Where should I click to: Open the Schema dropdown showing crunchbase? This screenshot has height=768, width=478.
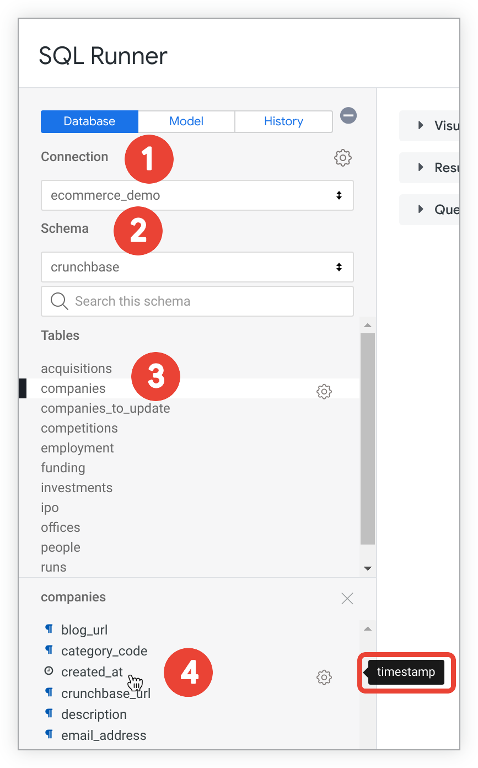click(197, 267)
